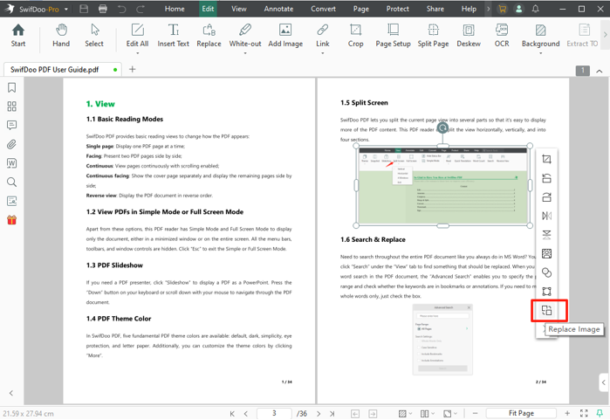
Task: Zoom in with the plus button
Action: click(x=567, y=413)
